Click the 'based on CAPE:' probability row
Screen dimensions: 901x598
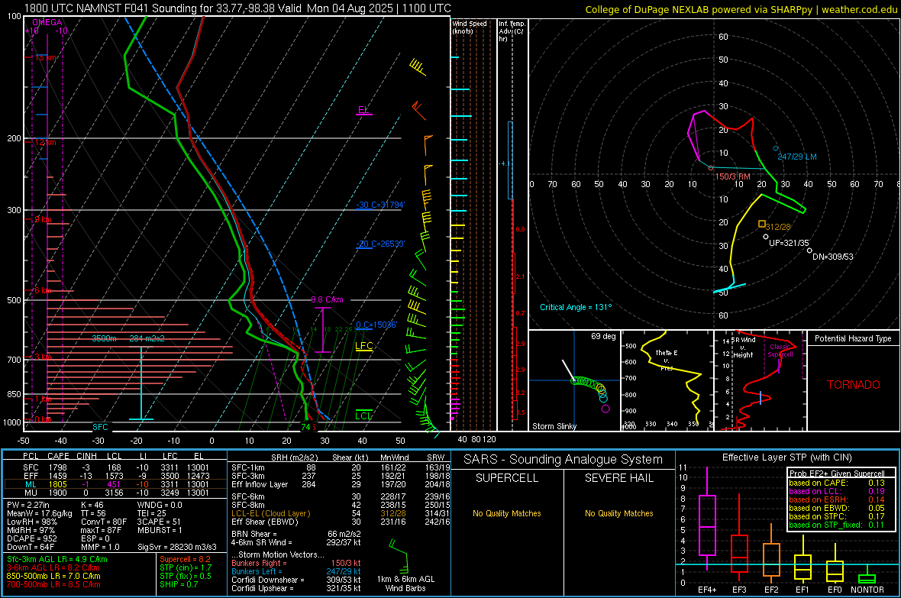[837, 483]
